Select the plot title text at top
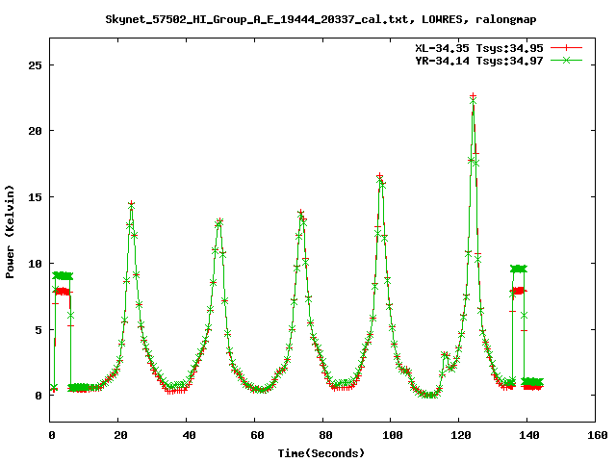This screenshot has height=462, width=616. click(321, 19)
